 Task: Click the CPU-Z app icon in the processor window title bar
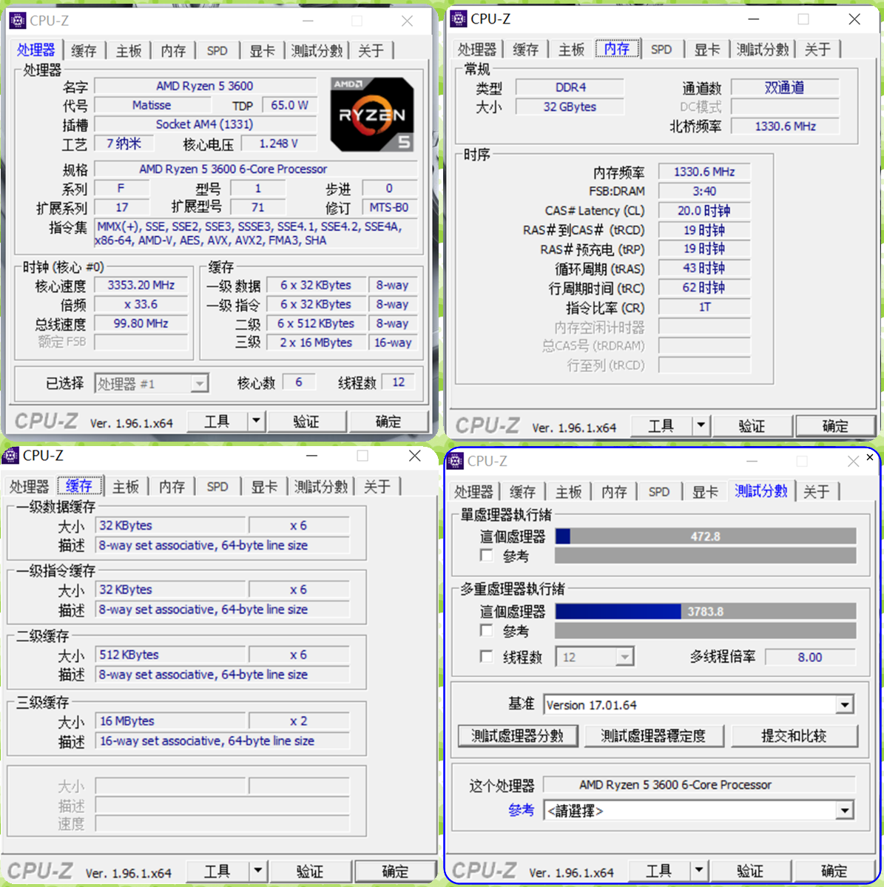[x=18, y=21]
